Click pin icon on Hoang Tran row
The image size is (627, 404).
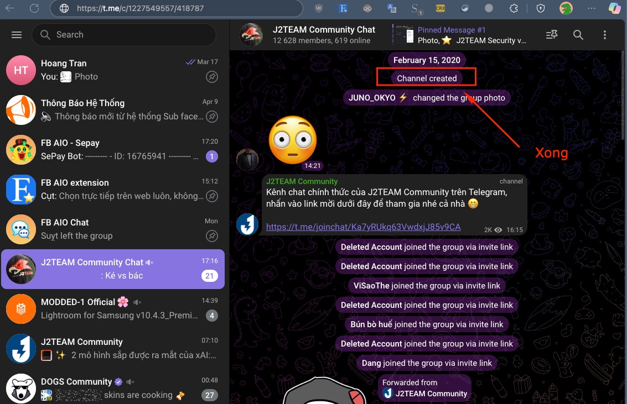click(212, 77)
